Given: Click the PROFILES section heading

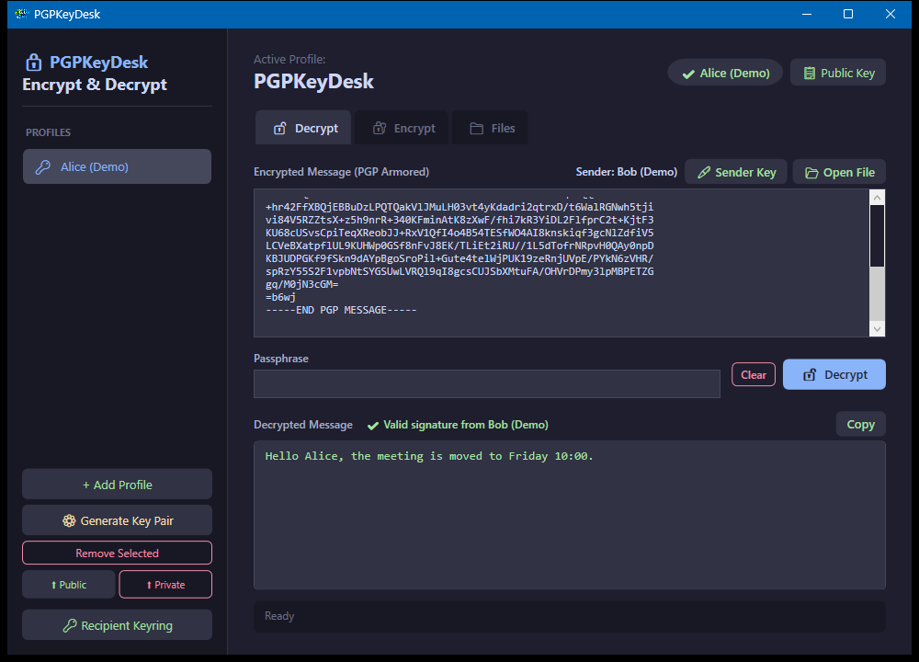Looking at the screenshot, I should point(48,132).
